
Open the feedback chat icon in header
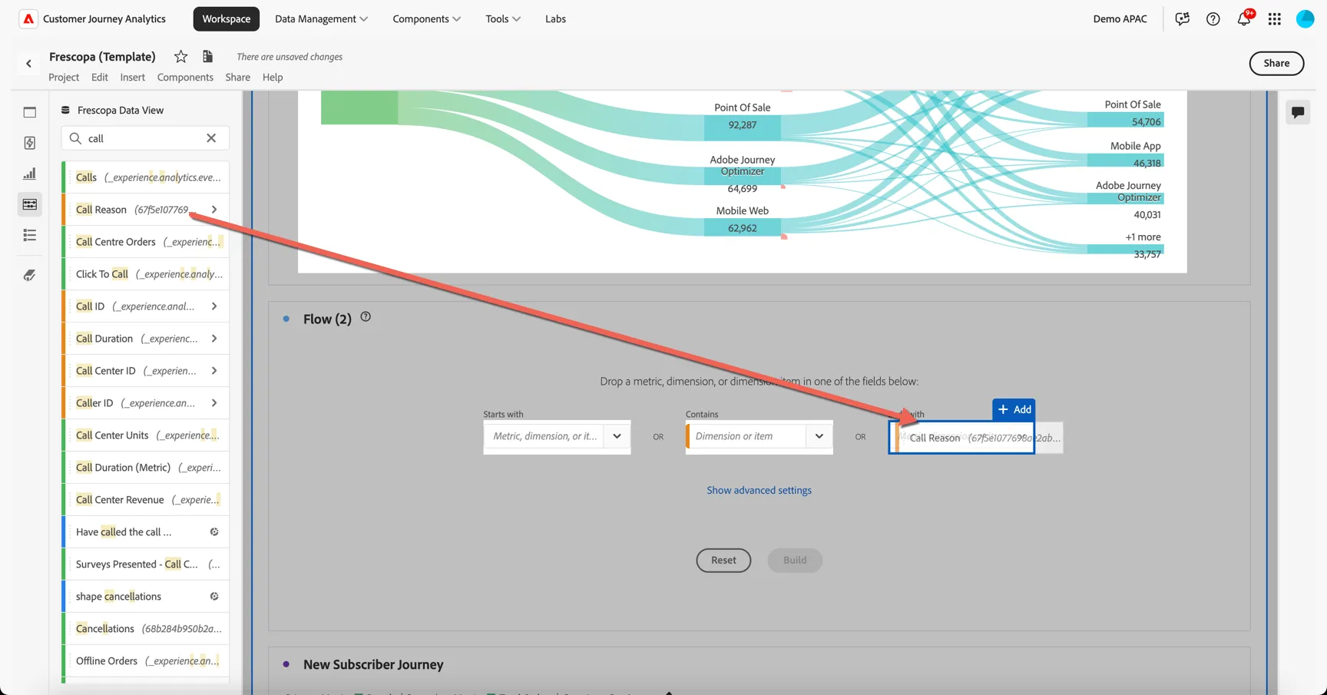pos(1183,18)
